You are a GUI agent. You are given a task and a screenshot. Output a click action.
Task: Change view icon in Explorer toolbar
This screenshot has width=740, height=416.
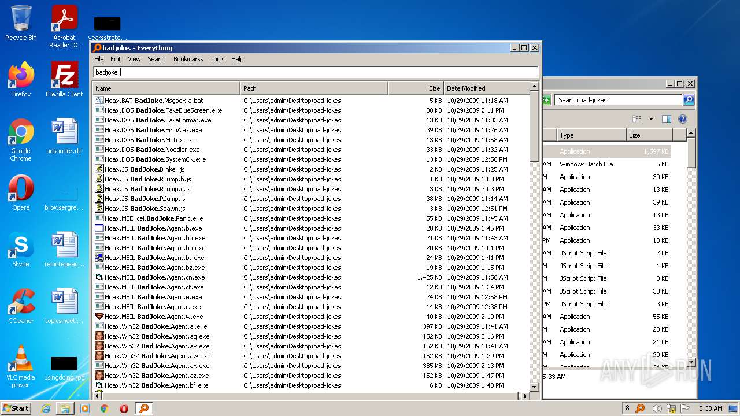[637, 119]
